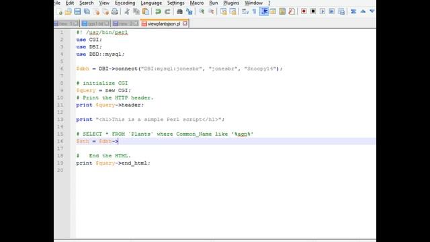The image size is (430, 242).
Task: Open the Edit menu
Action: 70,3
